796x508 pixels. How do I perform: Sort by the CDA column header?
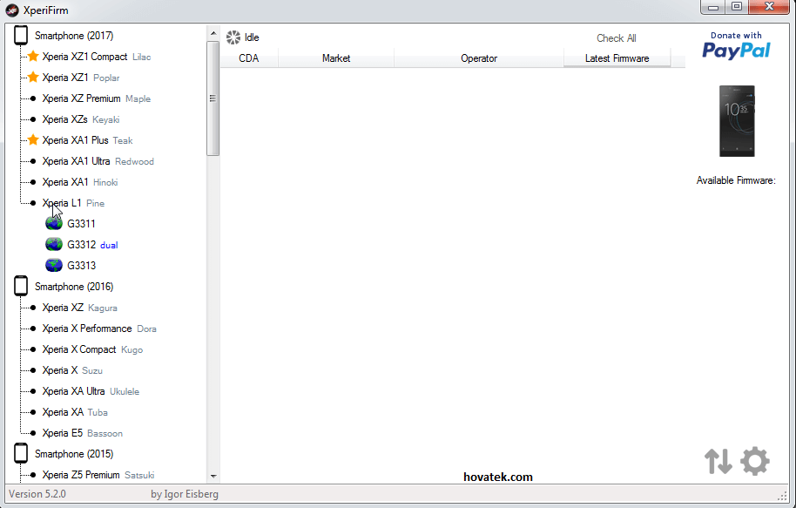coord(249,58)
